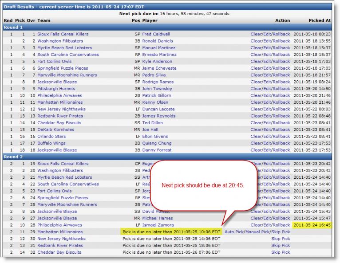The width and height of the screenshot is (340, 263).
Task: Click Clear on the Danny Forrest pick
Action: click(x=256, y=150)
